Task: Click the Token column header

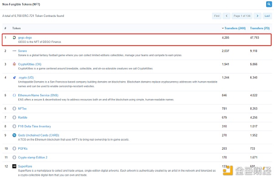Action: tap(16, 28)
